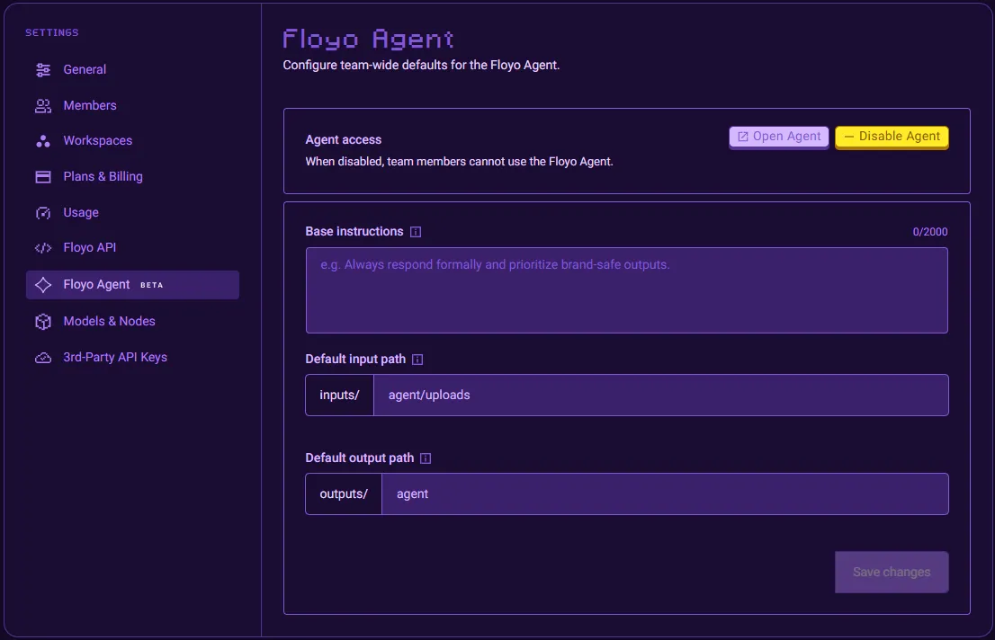Click the BETA badge beside Floyo Agent
The height and width of the screenshot is (640, 995).
click(x=152, y=286)
